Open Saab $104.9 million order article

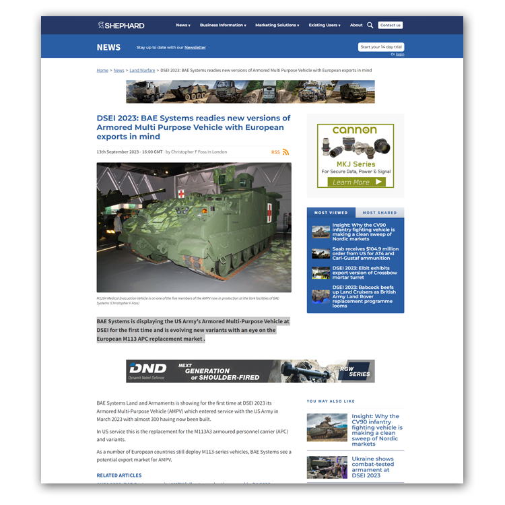[x=366, y=253]
